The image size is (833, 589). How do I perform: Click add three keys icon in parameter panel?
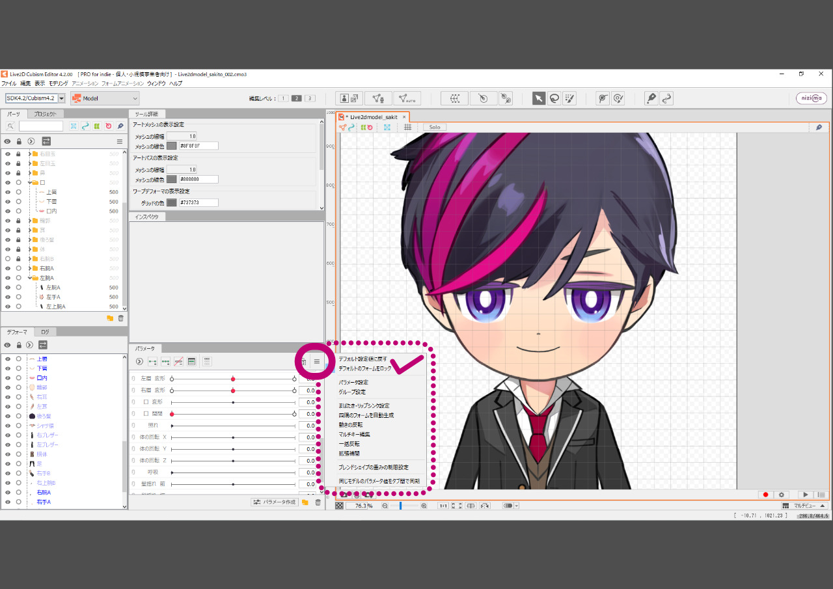coord(165,361)
